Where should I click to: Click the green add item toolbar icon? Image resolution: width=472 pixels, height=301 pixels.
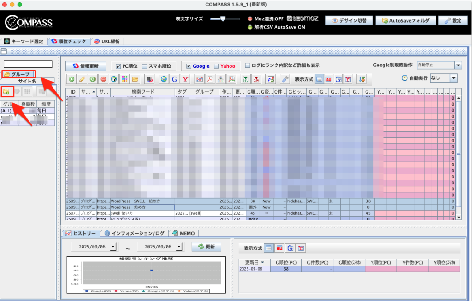[x=71, y=79]
